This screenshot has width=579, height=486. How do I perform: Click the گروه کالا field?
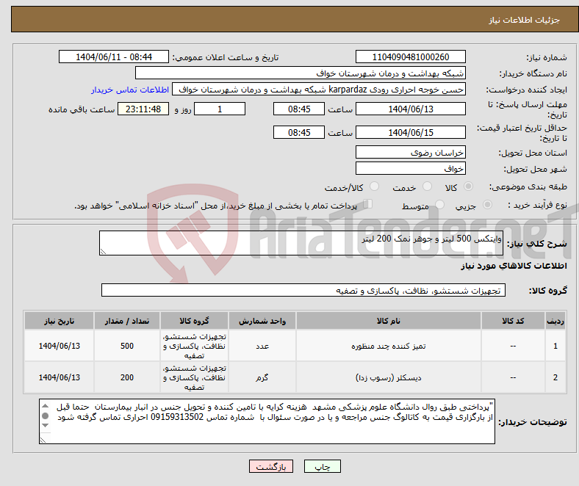point(303,290)
